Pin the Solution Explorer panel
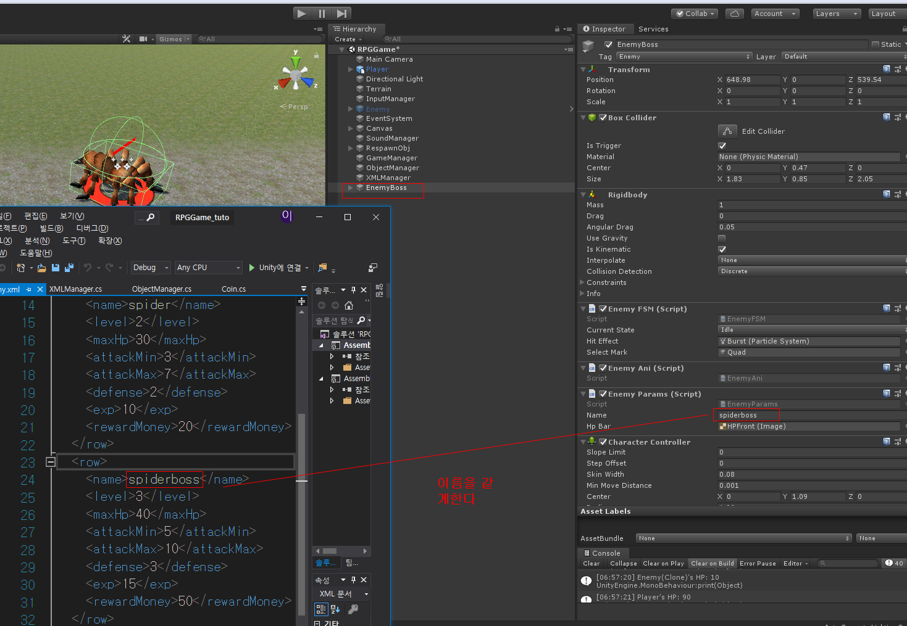907x626 pixels. (x=354, y=290)
